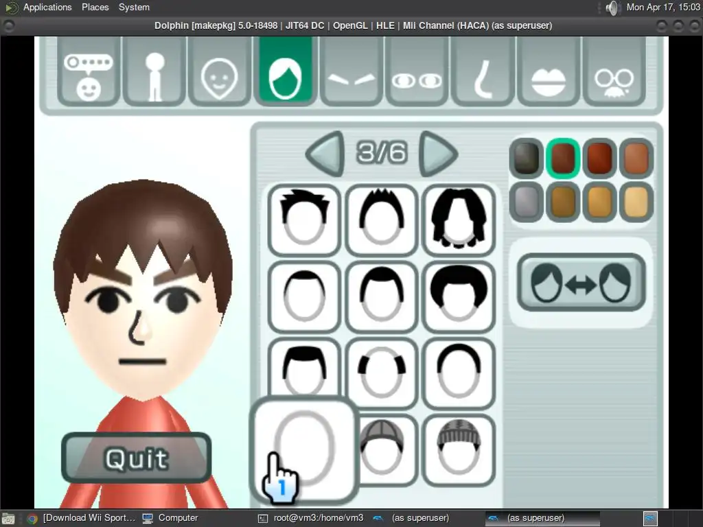Pick the light copper hair color

pos(636,159)
